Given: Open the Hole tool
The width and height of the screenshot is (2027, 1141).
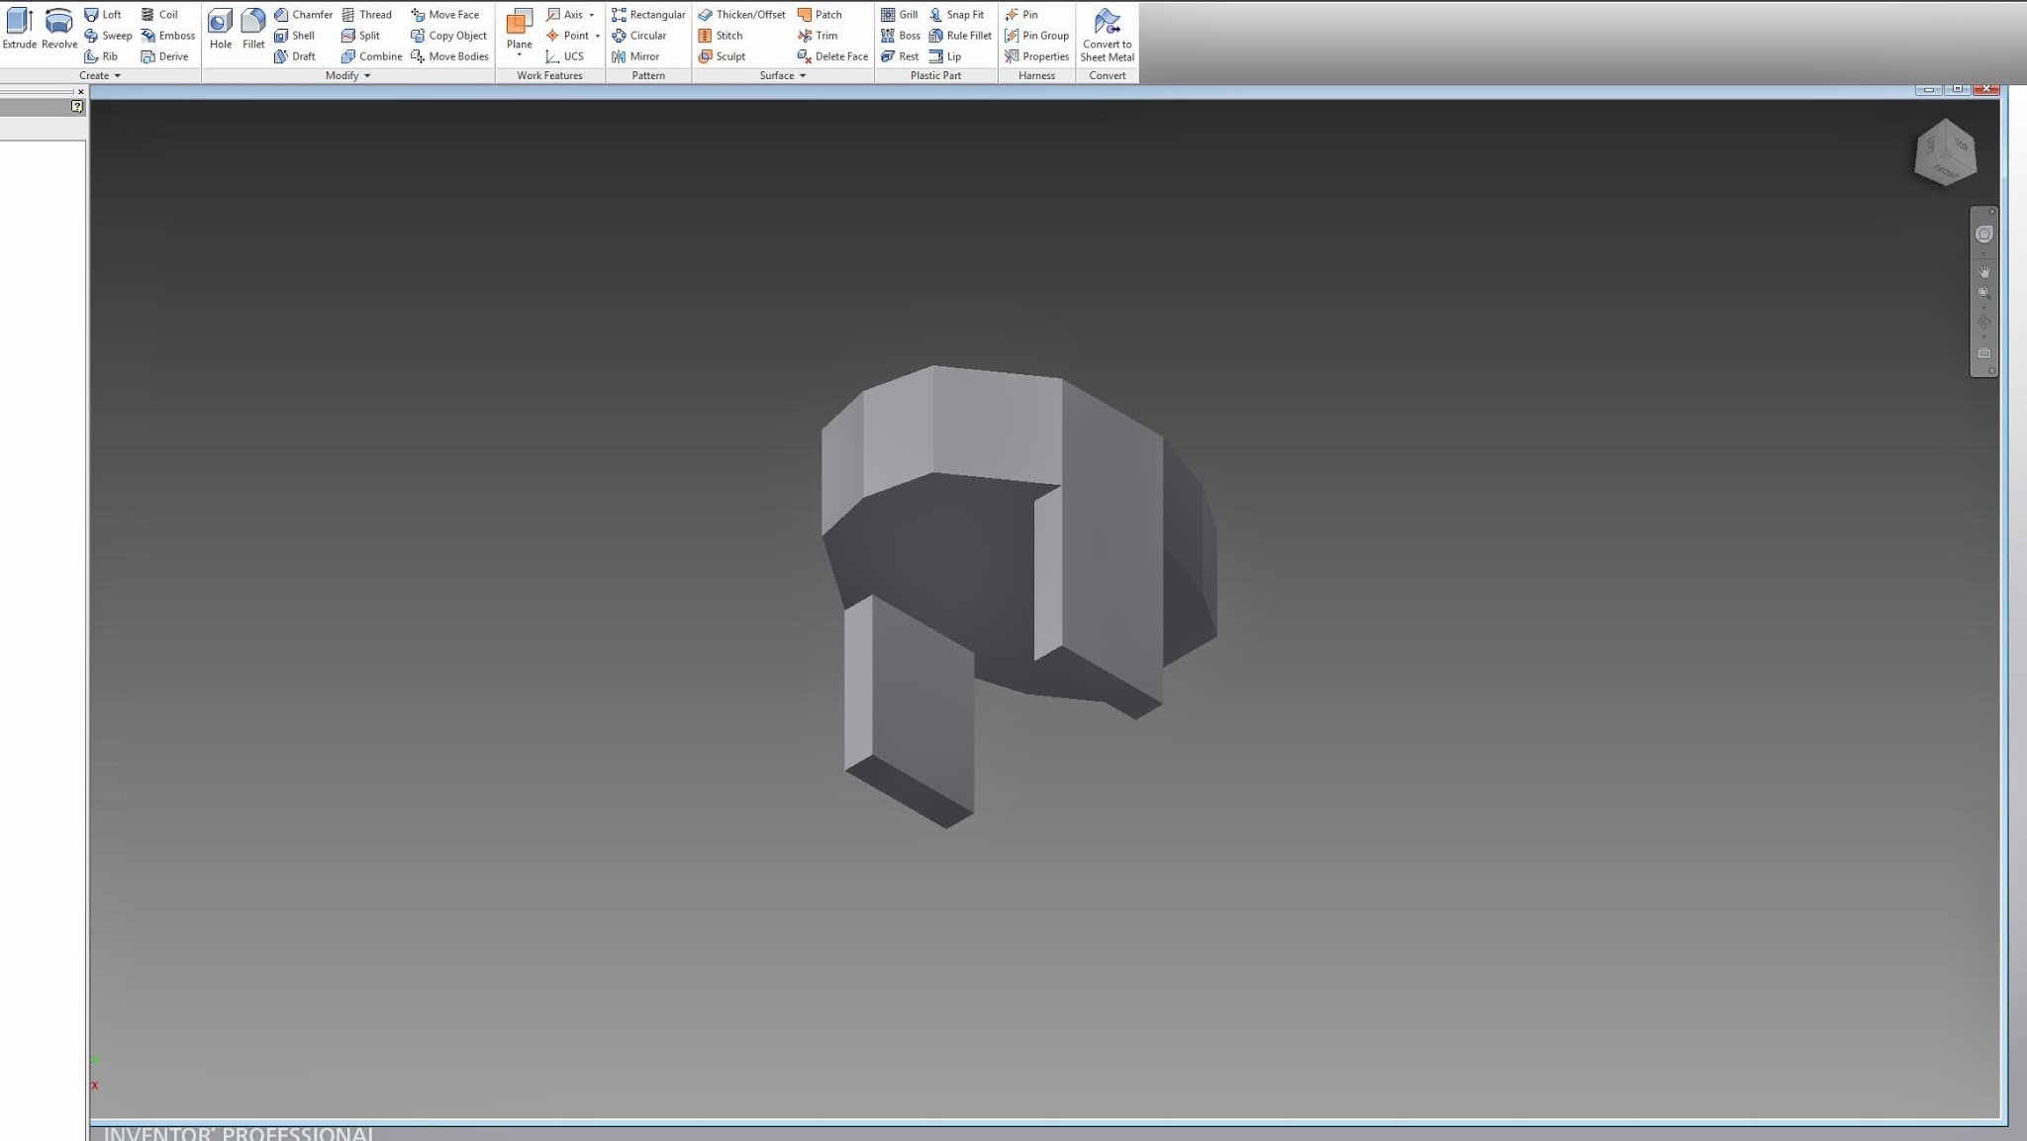Looking at the screenshot, I should pyautogui.click(x=220, y=28).
